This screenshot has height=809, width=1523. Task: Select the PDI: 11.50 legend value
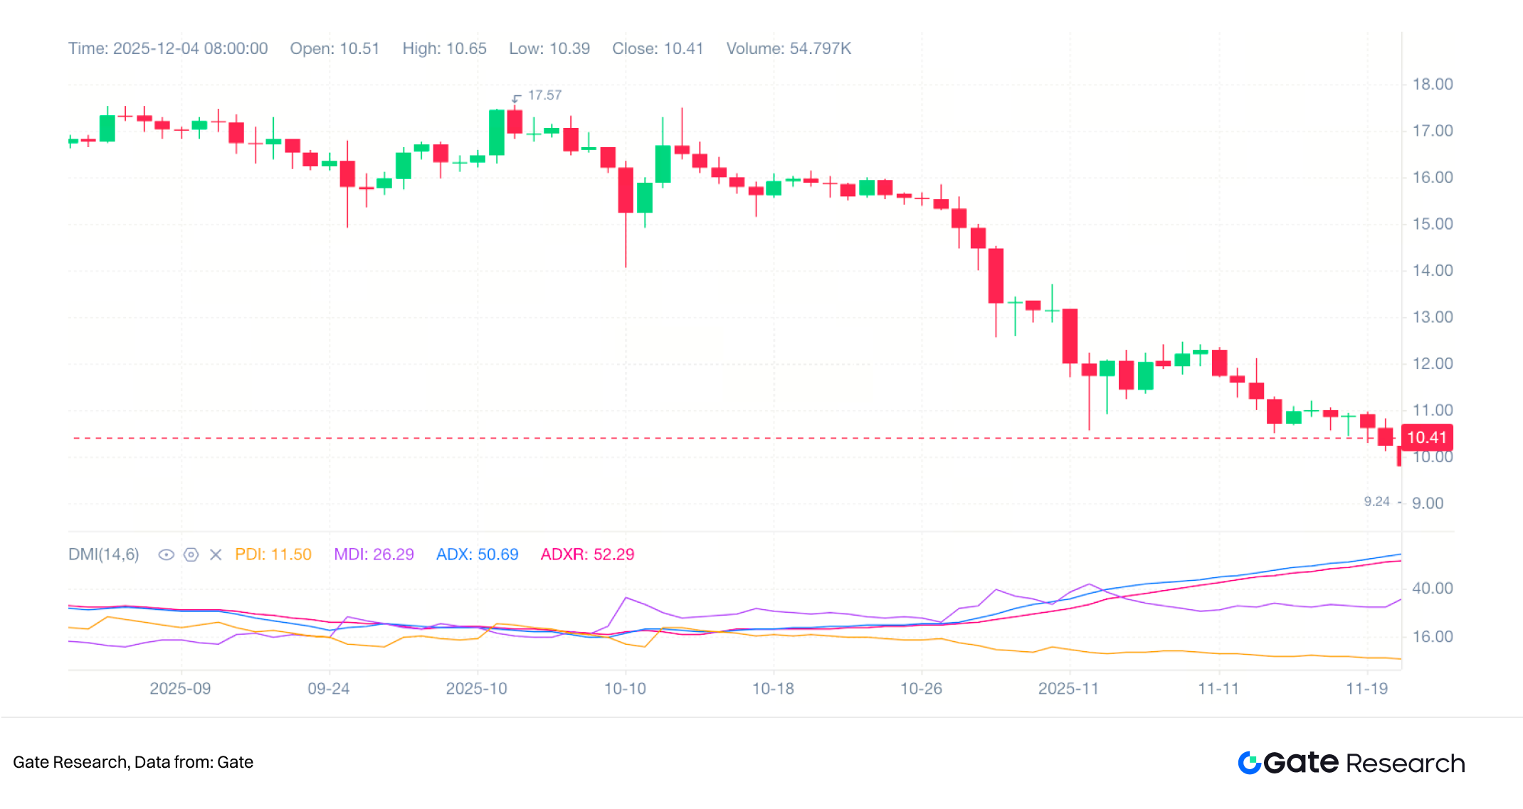pos(273,554)
